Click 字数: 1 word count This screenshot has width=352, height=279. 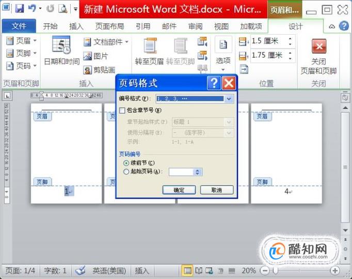55,270
